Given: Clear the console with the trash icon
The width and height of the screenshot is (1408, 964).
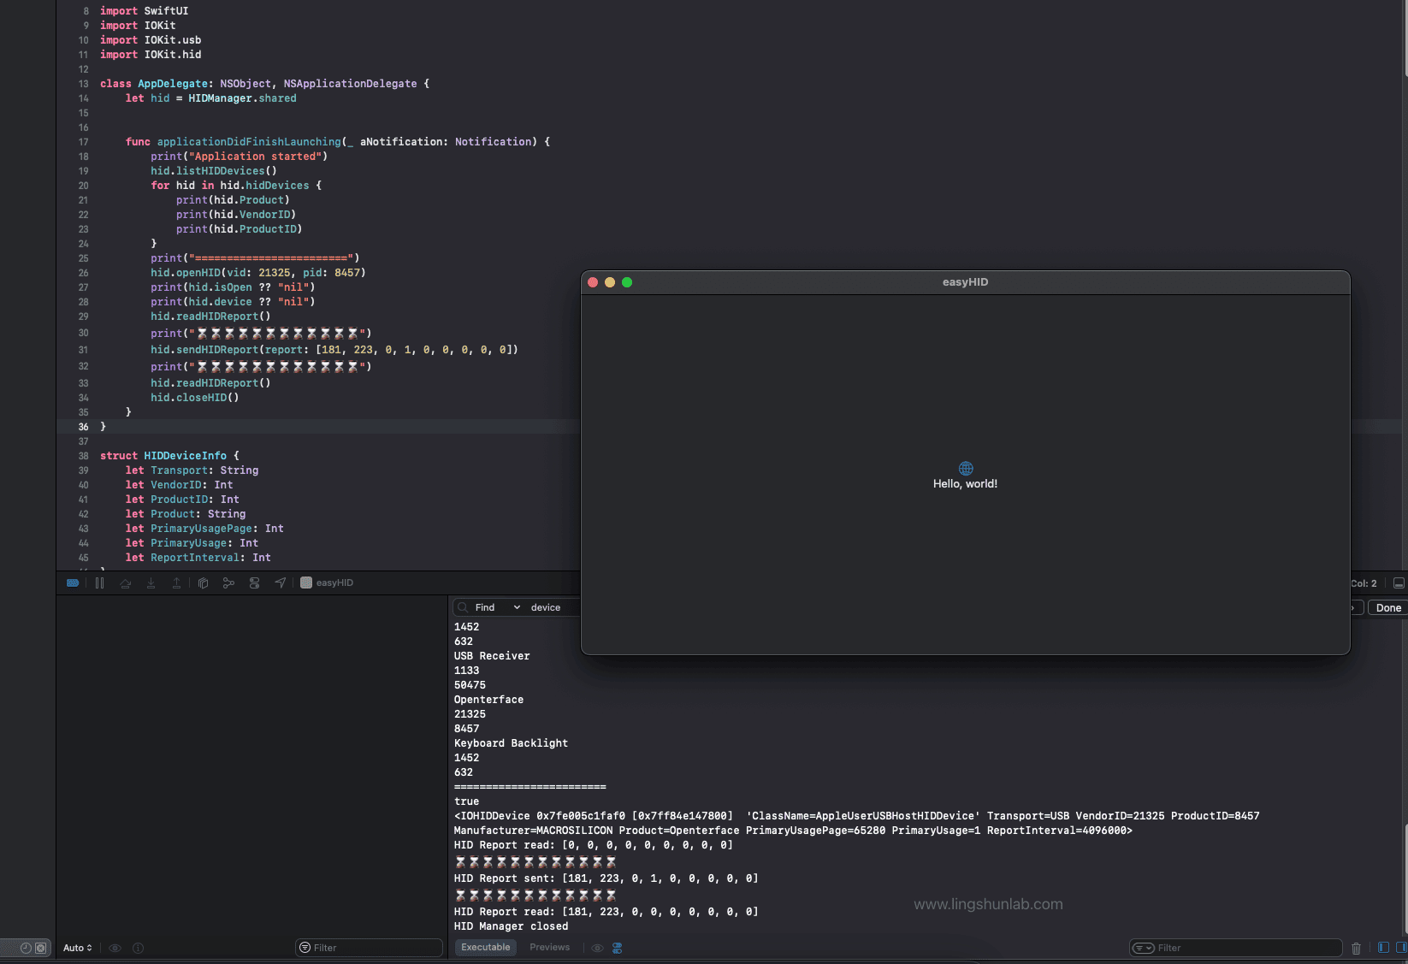Looking at the screenshot, I should tap(1356, 948).
